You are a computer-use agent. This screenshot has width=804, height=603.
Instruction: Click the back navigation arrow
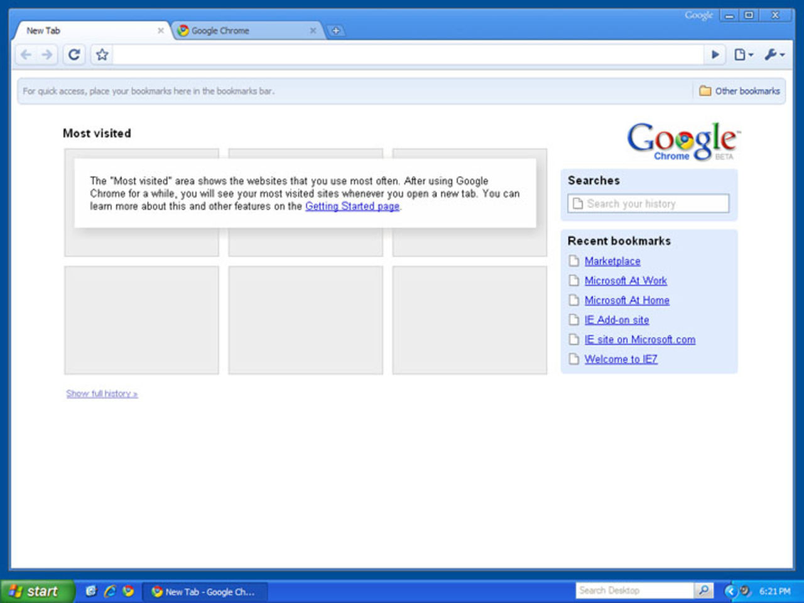pos(26,55)
